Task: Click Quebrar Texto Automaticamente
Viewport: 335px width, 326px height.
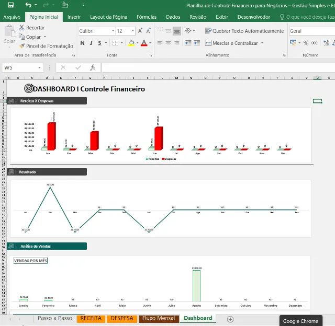Action: coord(244,31)
